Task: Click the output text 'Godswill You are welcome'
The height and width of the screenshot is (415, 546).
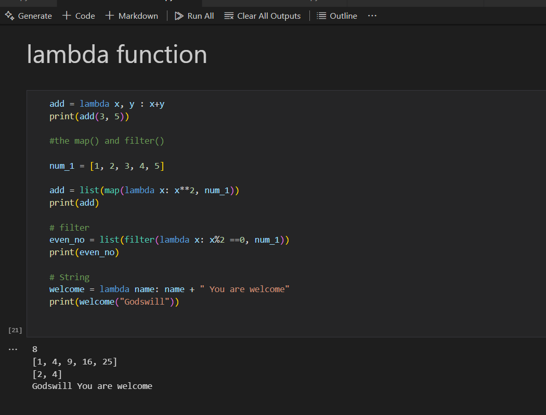Action: [92, 386]
